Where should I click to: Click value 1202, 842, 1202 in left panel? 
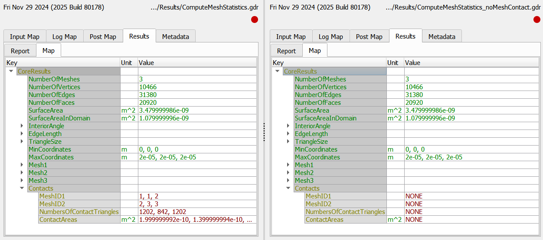pos(163,212)
